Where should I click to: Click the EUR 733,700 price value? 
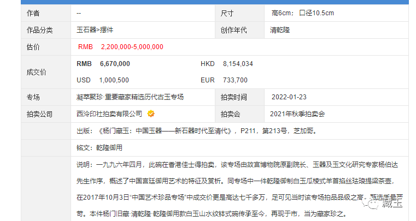[235, 80]
